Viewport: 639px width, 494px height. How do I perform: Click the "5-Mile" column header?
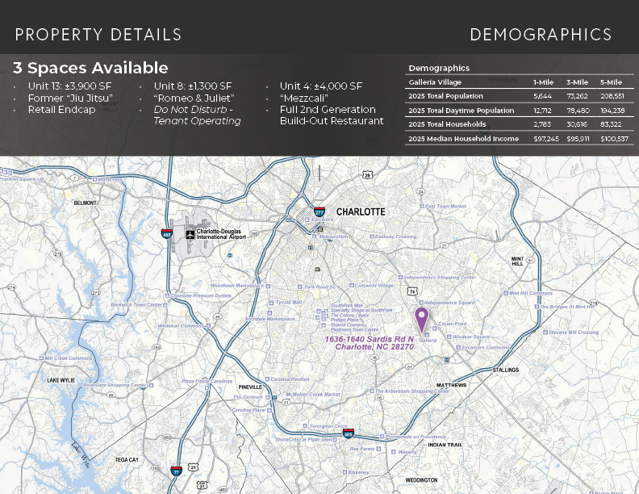611,82
